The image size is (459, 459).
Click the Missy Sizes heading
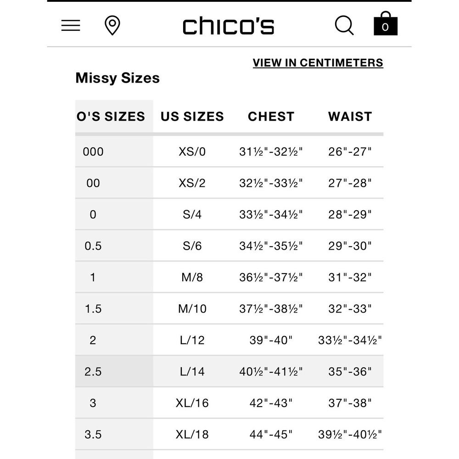pos(118,78)
